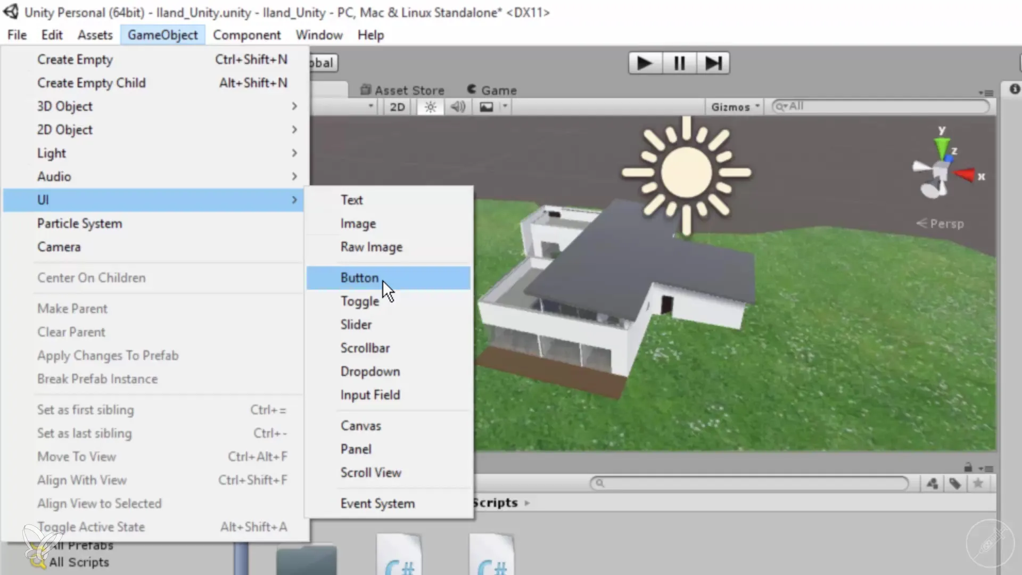Select the folder asset thumbnail

click(307, 559)
